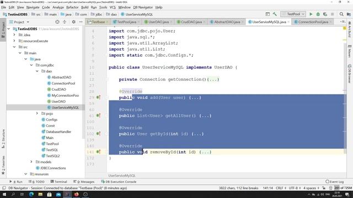Switch to CrudDAO.java editor tab
353x198 pixels.
(x=191, y=22)
